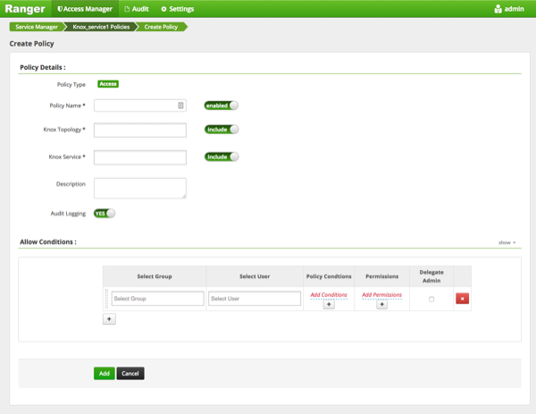Click the Ranger logo
The image size is (536, 414).
click(x=25, y=9)
